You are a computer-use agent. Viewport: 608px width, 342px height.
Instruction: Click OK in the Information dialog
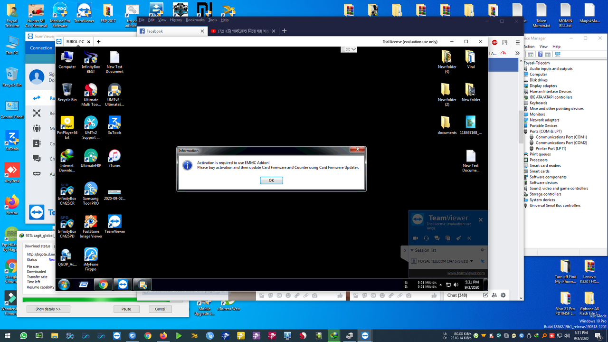(x=271, y=180)
